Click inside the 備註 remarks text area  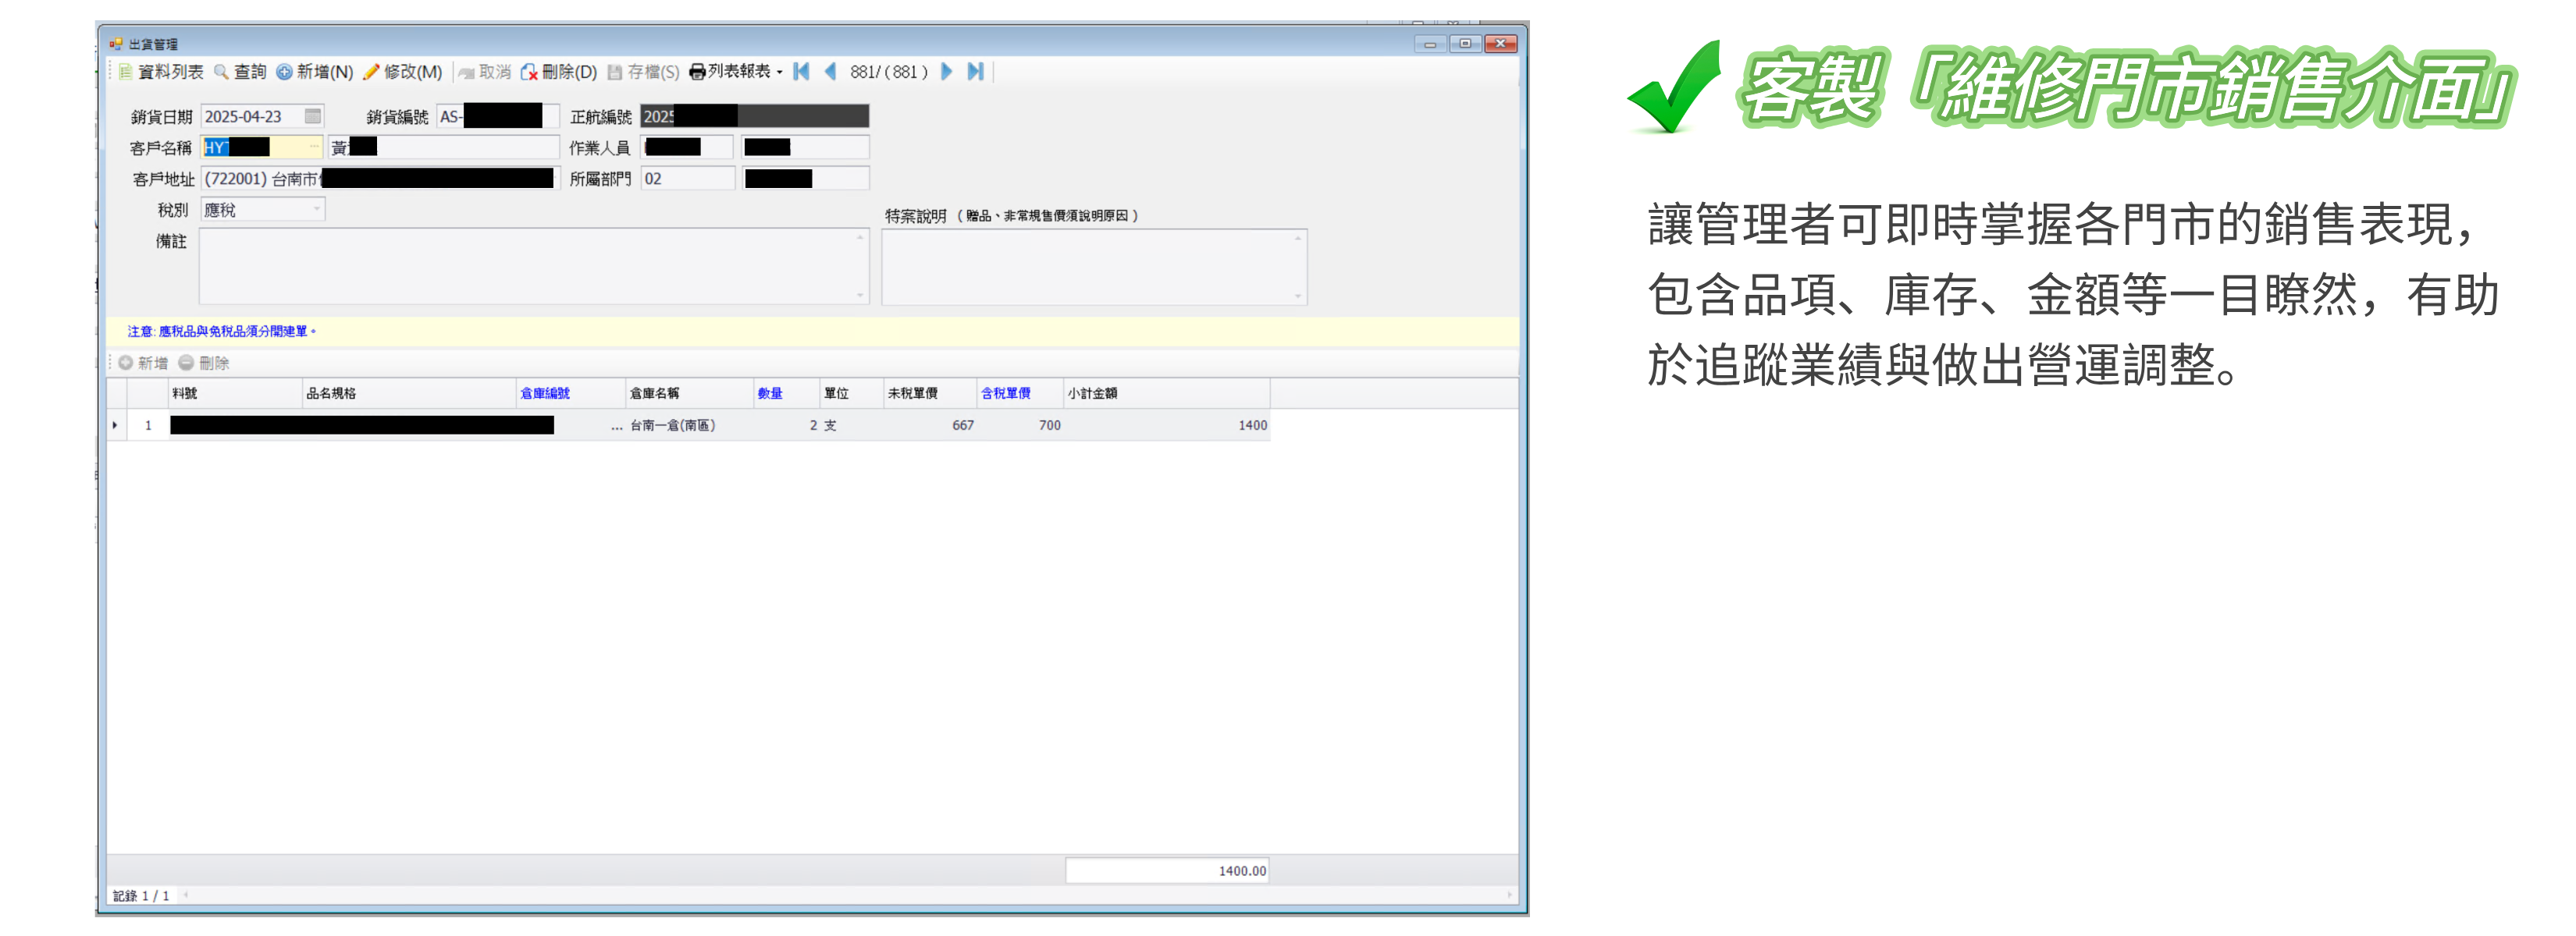[530, 266]
